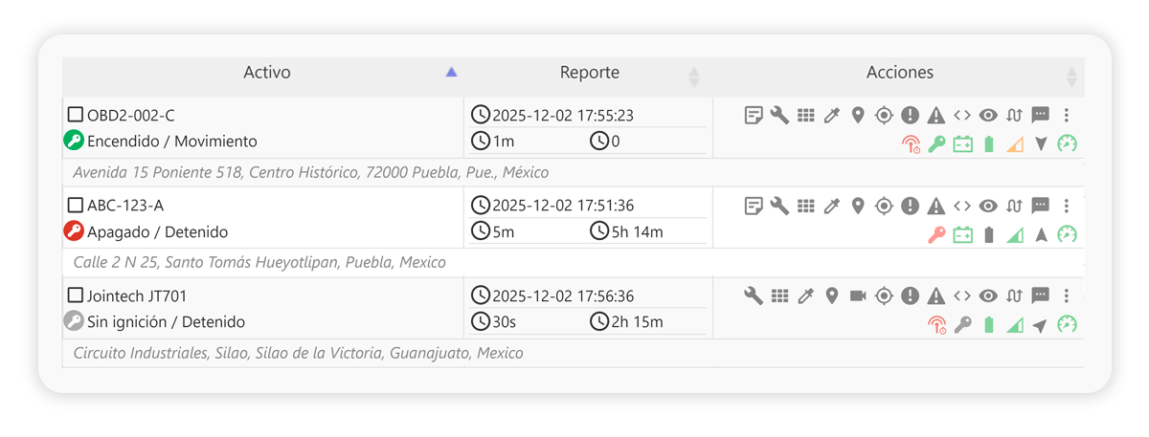Click the location pin icon for OBD2-002-C
Screen dimensions: 1149x437
pyautogui.click(x=858, y=116)
